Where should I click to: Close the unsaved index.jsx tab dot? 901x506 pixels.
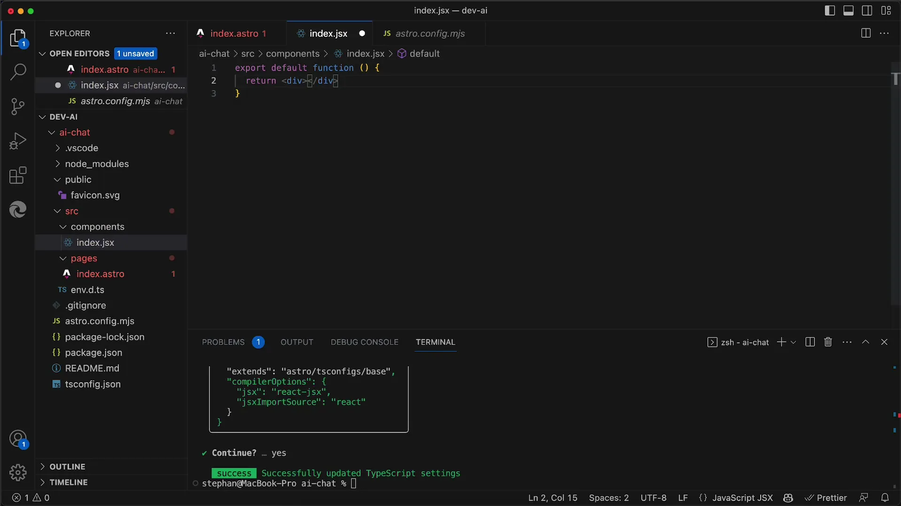[x=362, y=33]
